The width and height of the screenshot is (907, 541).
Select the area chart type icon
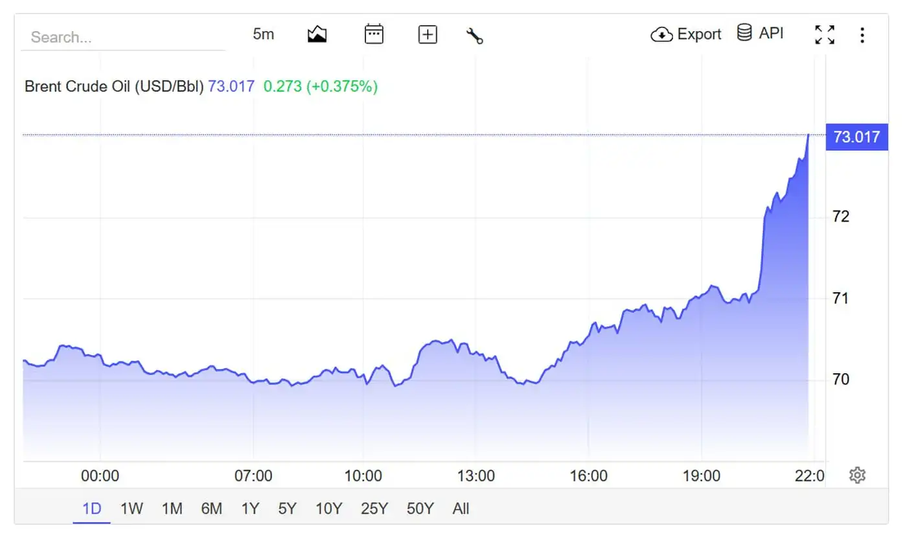point(317,34)
